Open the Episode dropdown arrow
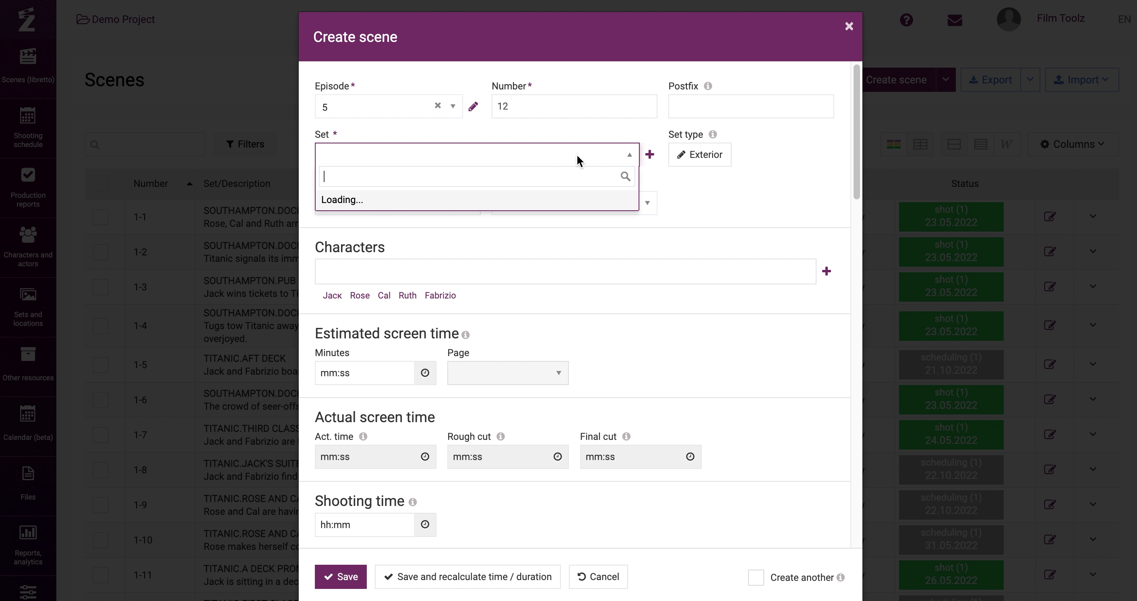This screenshot has height=601, width=1137. pos(453,106)
